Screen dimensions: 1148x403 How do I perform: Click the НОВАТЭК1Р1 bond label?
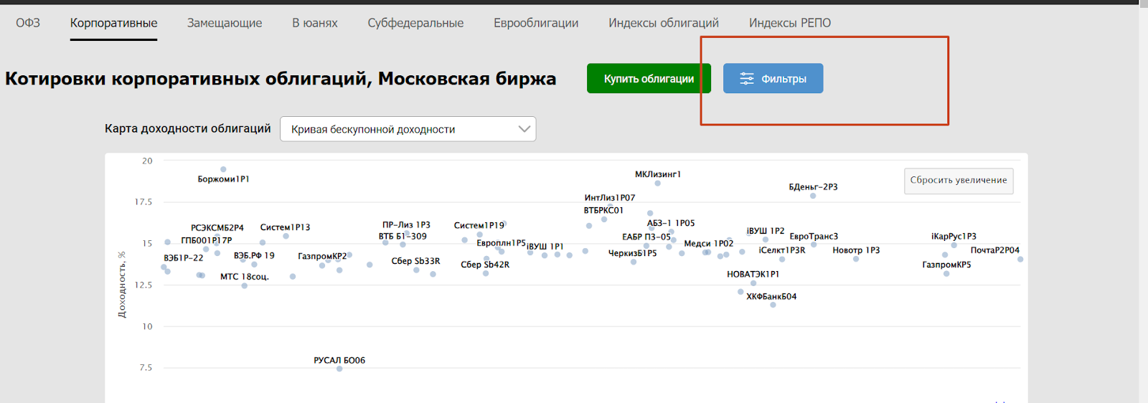point(753,275)
